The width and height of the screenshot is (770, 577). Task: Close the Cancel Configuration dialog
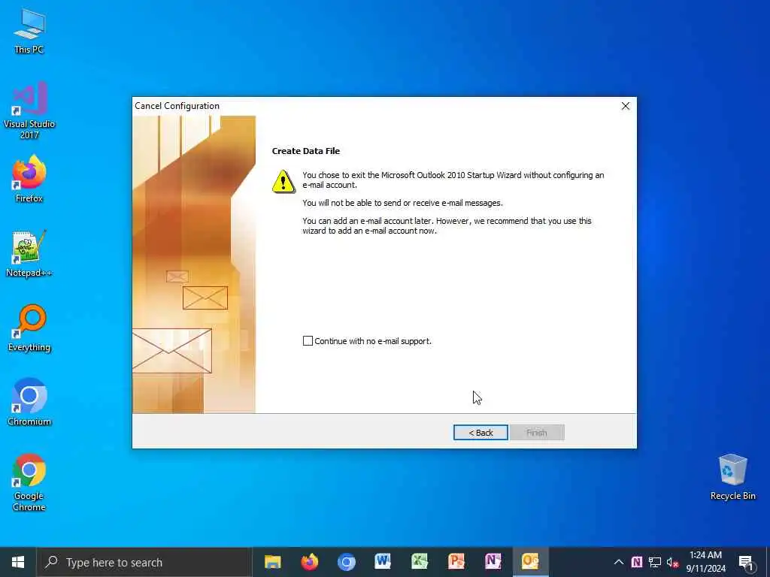[625, 106]
